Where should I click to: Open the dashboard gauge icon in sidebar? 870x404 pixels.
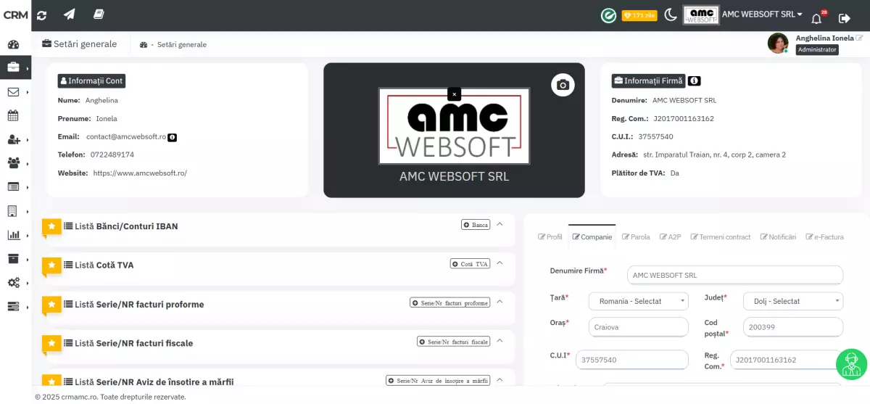click(x=13, y=44)
